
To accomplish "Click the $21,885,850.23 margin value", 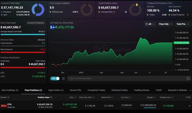I will click(148, 105).
